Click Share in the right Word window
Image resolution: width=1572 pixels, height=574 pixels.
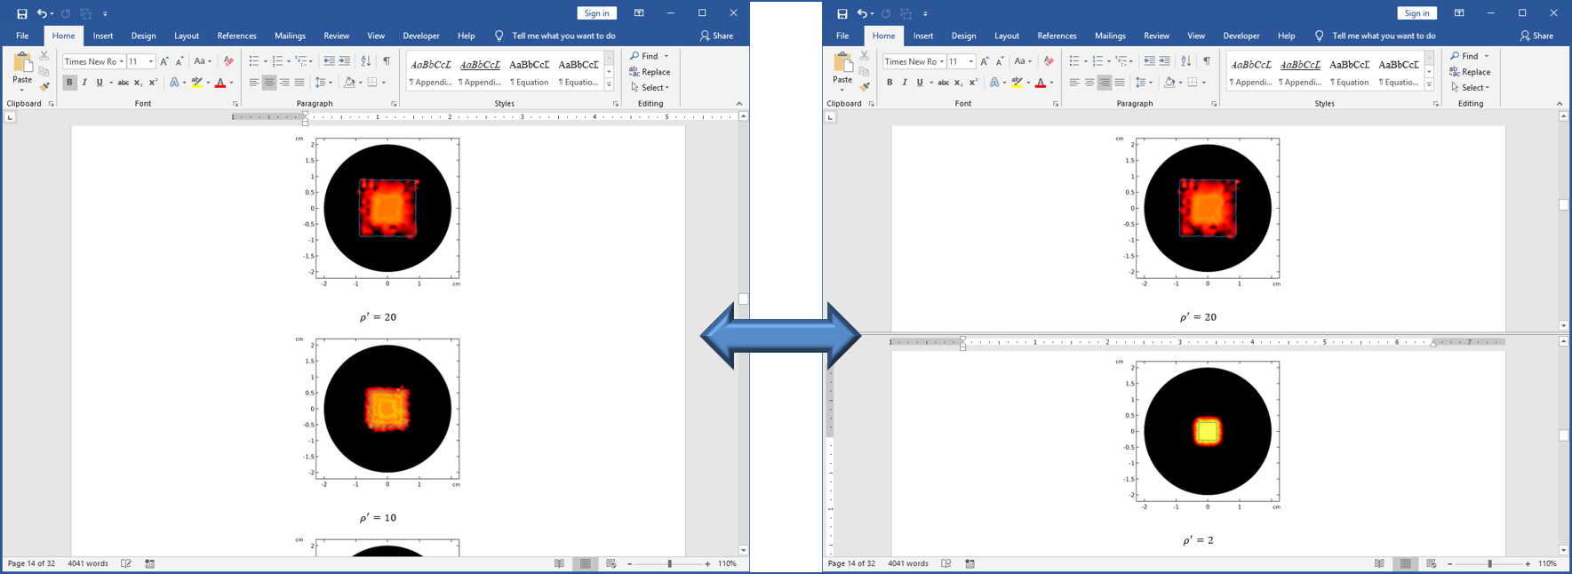coord(1536,36)
